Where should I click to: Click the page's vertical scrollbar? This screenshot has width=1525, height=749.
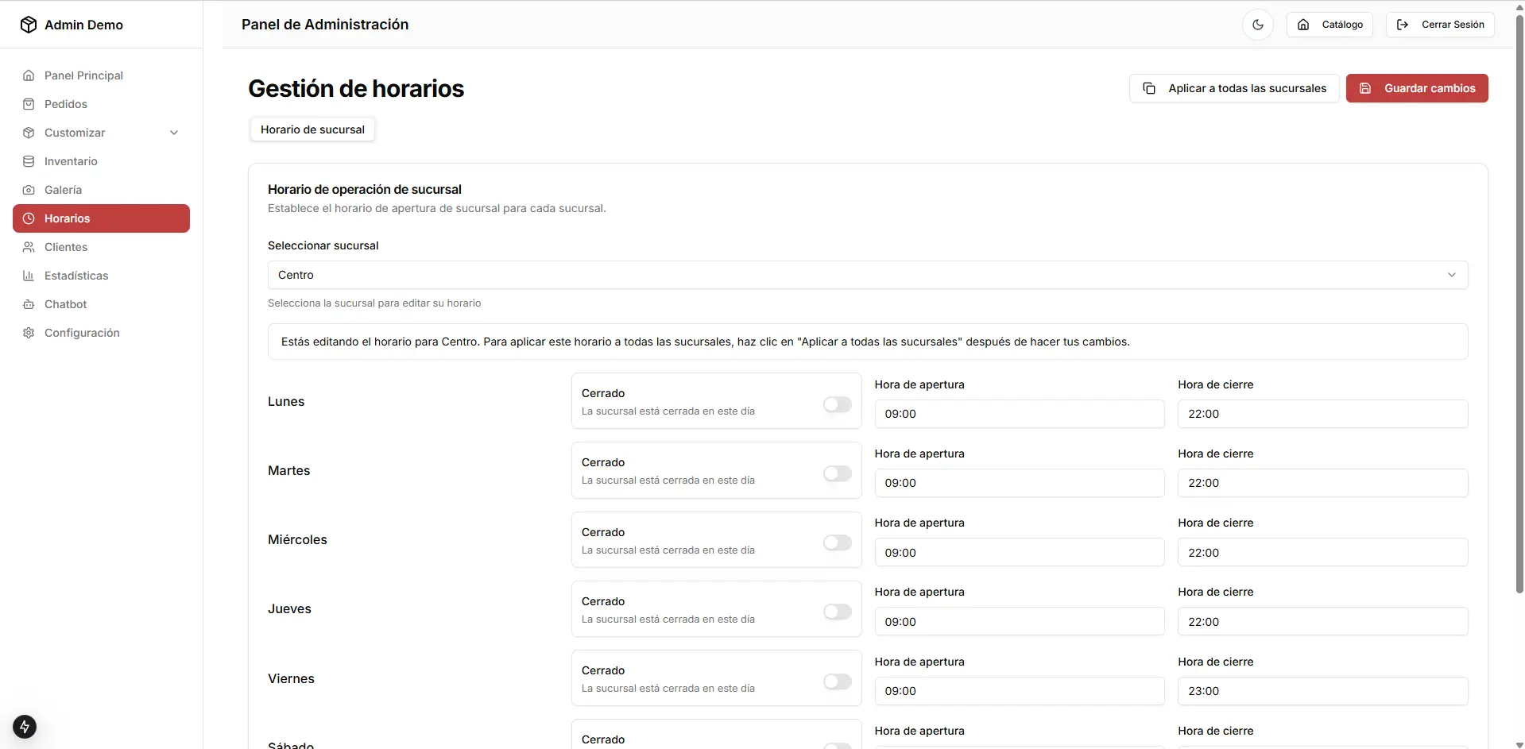[1519, 318]
